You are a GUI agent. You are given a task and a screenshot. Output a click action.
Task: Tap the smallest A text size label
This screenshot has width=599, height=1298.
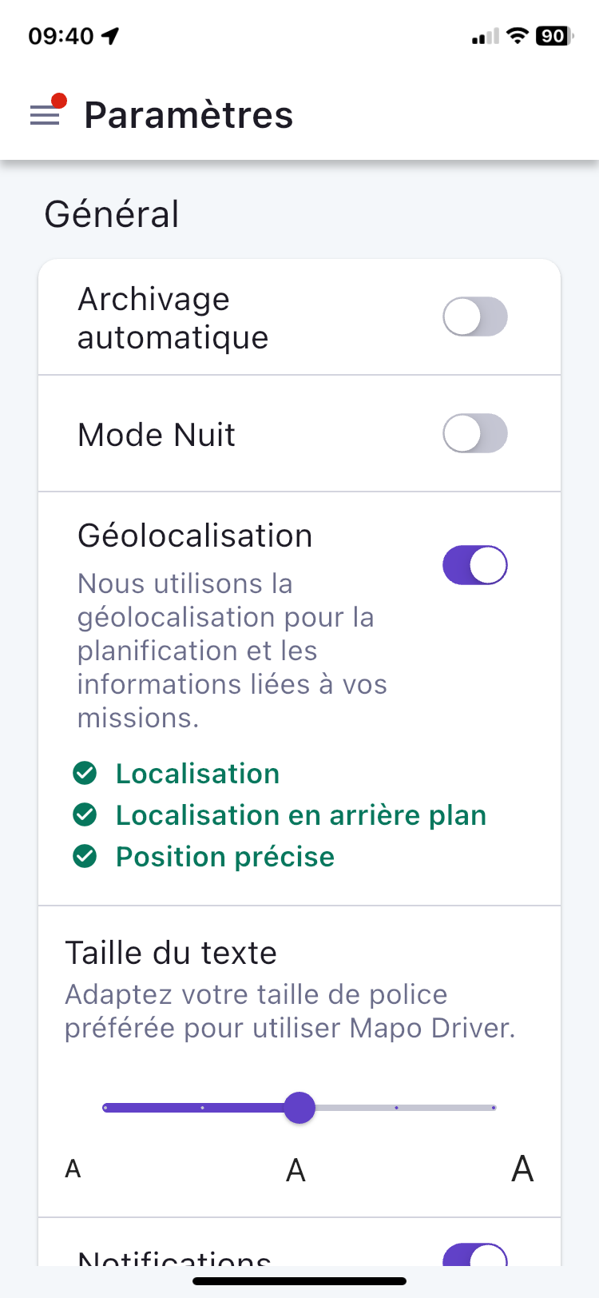pyautogui.click(x=73, y=1169)
